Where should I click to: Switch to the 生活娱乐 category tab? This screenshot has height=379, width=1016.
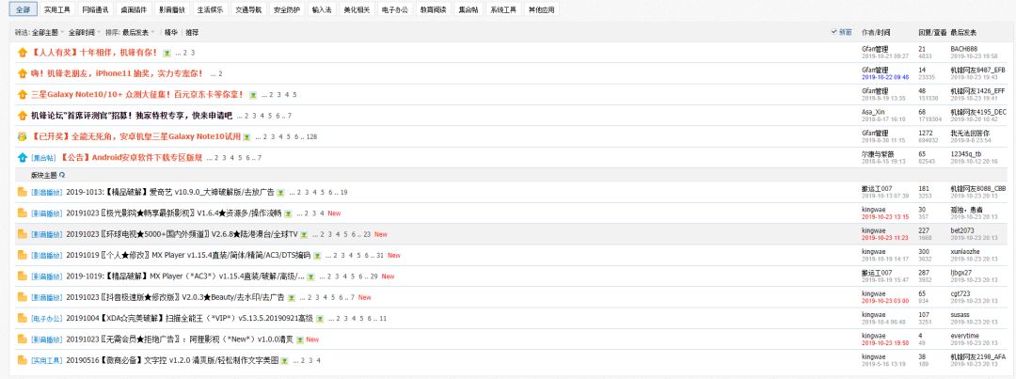[x=210, y=10]
